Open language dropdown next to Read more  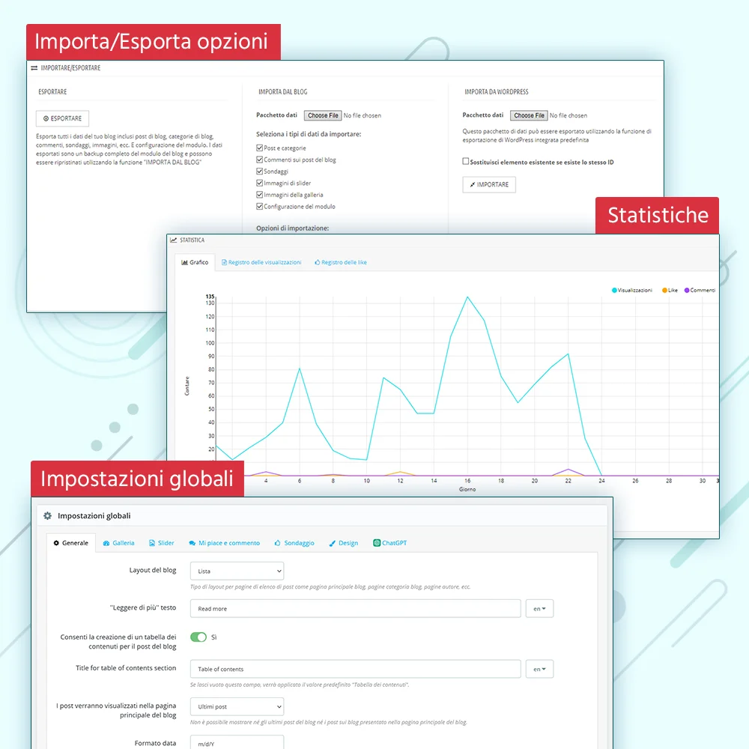tap(539, 609)
